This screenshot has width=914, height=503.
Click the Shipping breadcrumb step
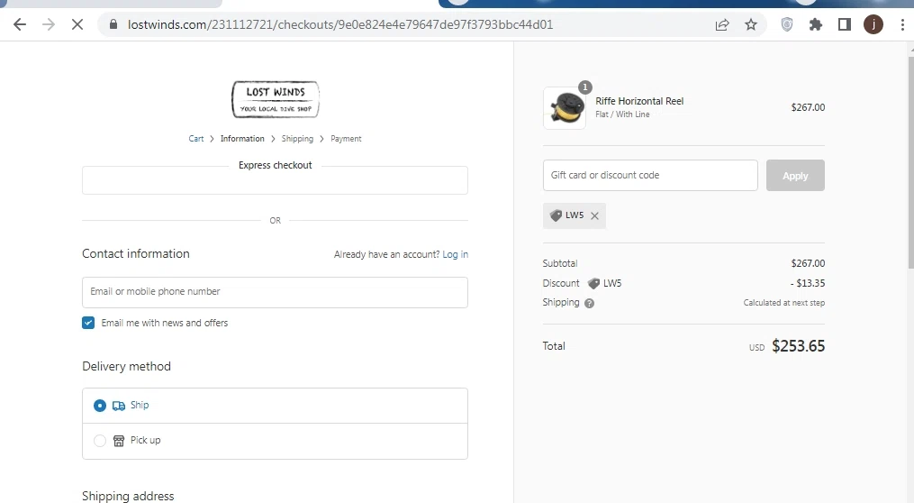pos(297,138)
